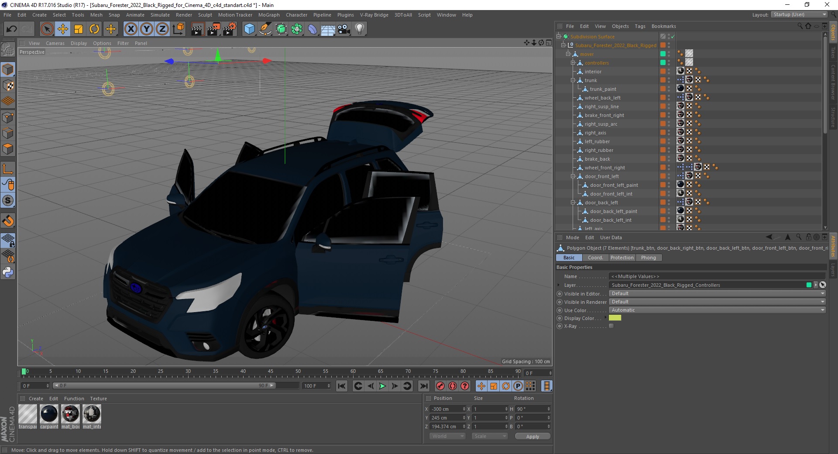This screenshot has height=454, width=838.
Task: Click the Display Color yellow swatch
Action: (615, 318)
